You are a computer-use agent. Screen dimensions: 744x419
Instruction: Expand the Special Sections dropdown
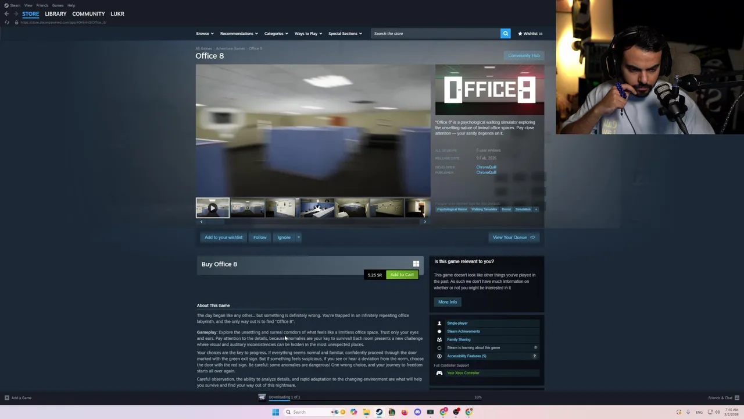pyautogui.click(x=345, y=34)
